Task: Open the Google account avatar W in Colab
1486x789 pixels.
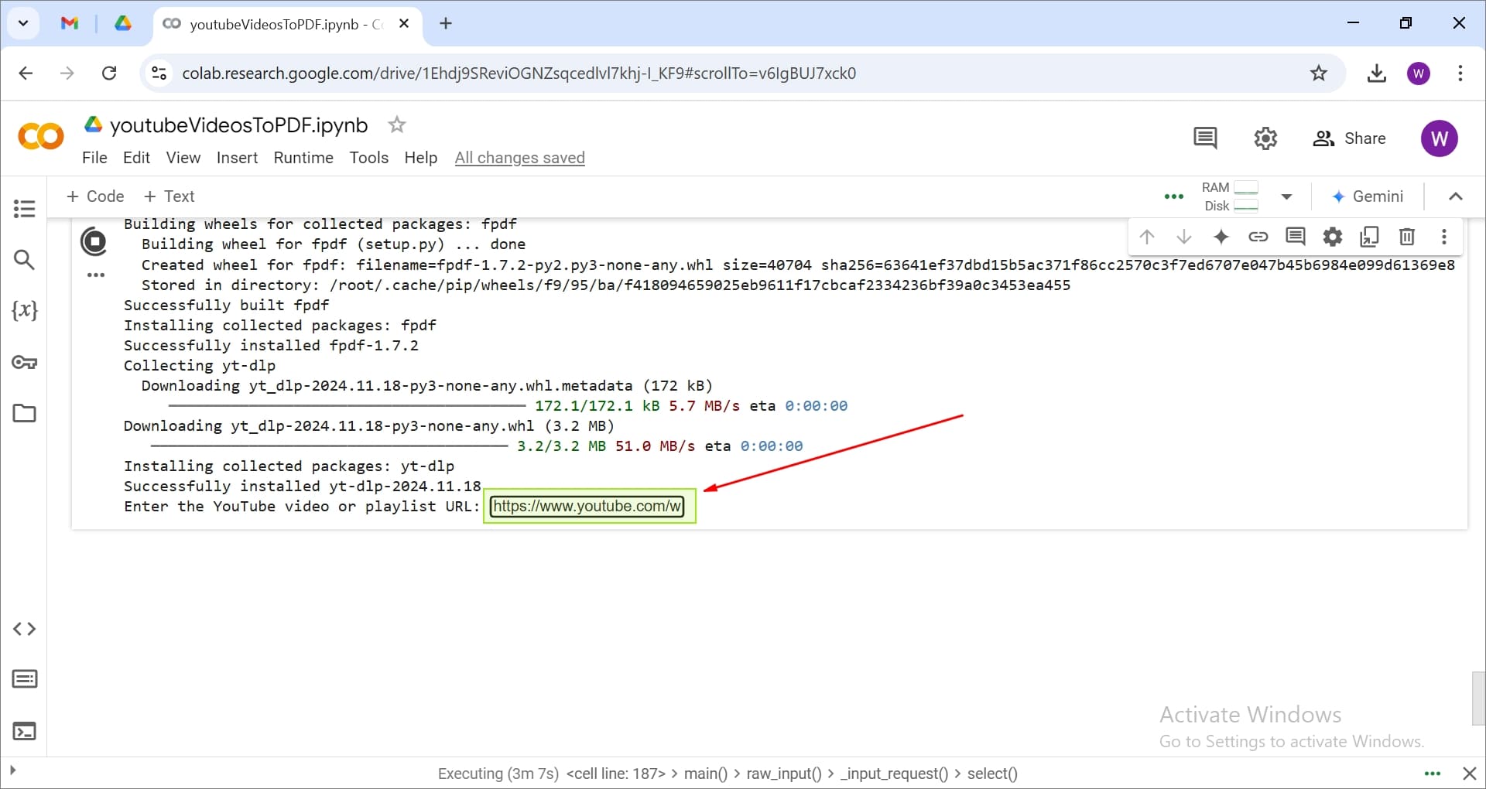Action: pyautogui.click(x=1440, y=138)
